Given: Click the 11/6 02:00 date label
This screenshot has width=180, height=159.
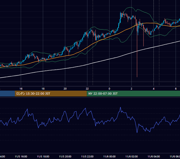Looking at the screenshot, I should coord(132,157).
